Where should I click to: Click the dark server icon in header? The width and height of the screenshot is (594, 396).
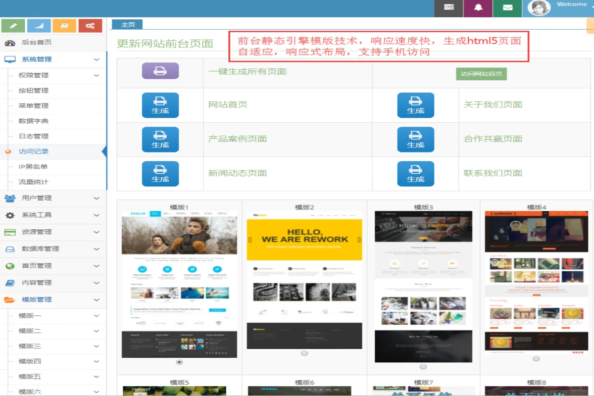[448, 8]
